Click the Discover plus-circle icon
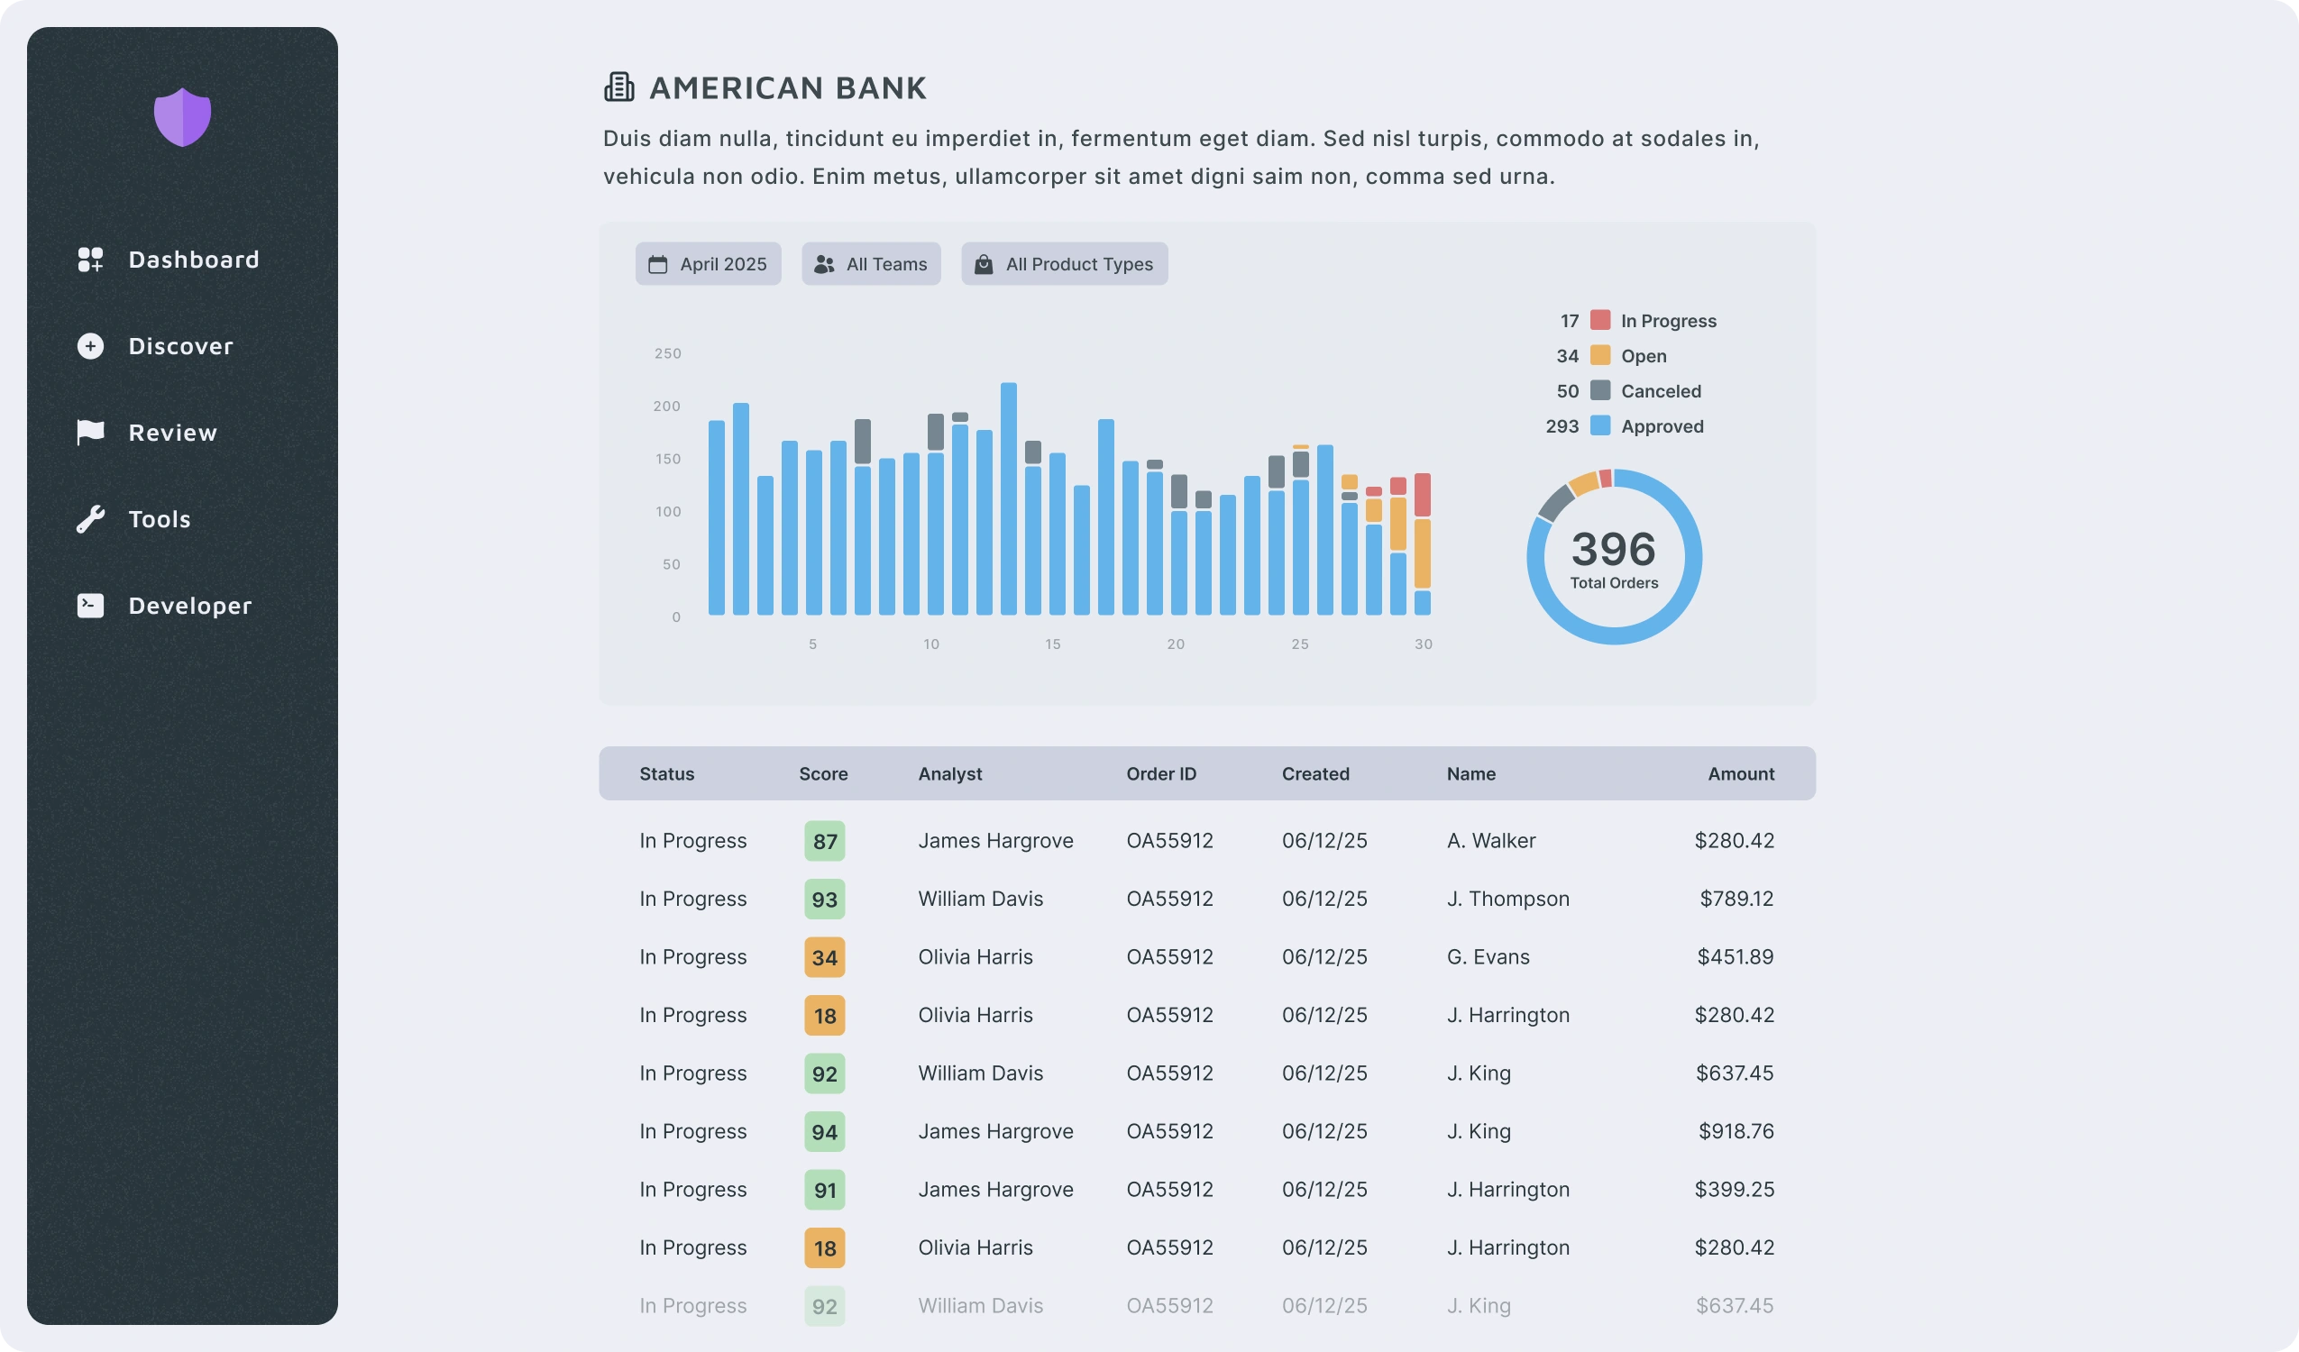This screenshot has height=1352, width=2299. [x=90, y=347]
